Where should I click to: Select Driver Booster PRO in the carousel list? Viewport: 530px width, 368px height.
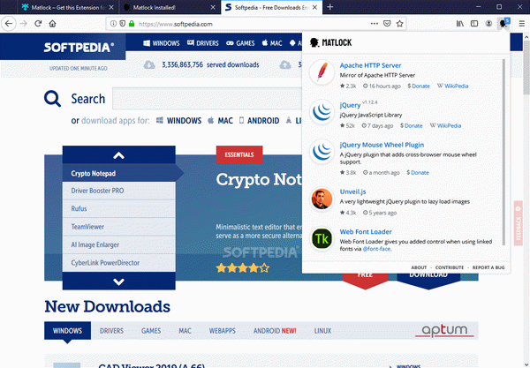coord(119,191)
